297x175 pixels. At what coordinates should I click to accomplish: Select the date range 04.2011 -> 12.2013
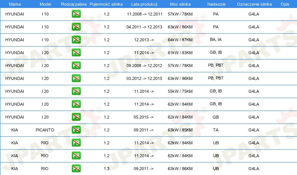[x=144, y=27]
